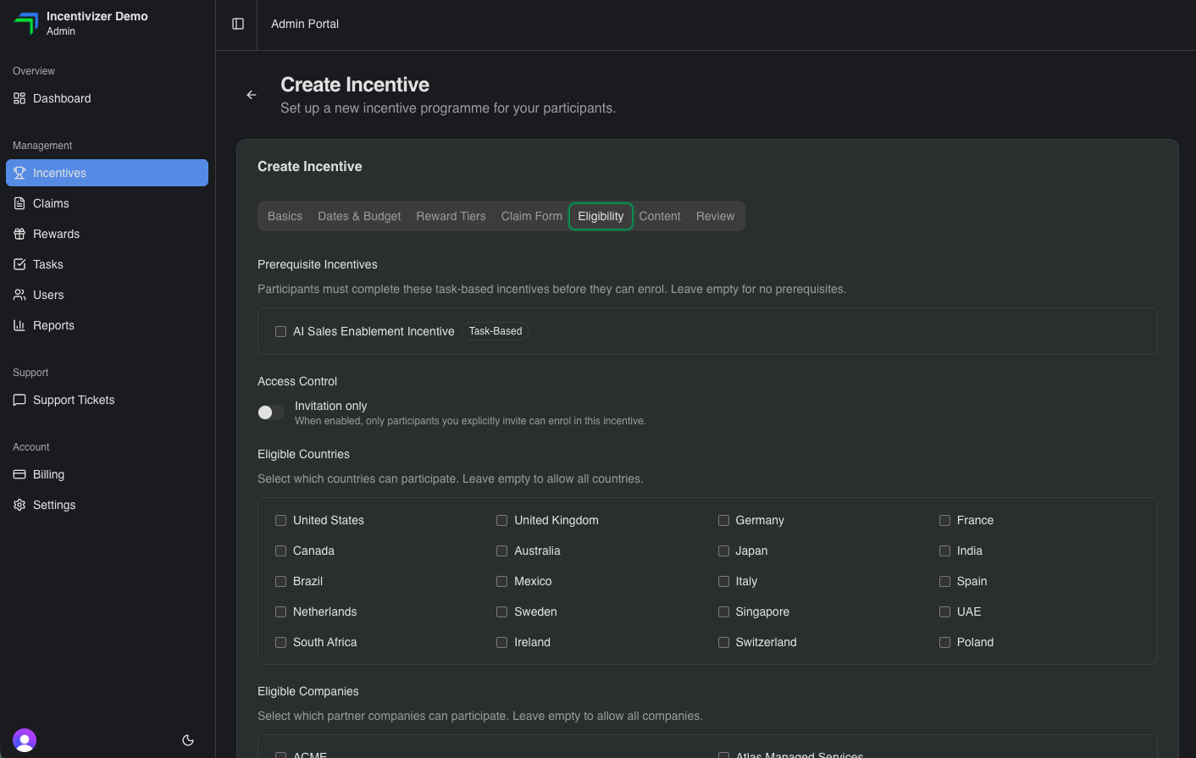Click the Rewards gift icon
Screen dimensions: 1196x758
click(19, 234)
